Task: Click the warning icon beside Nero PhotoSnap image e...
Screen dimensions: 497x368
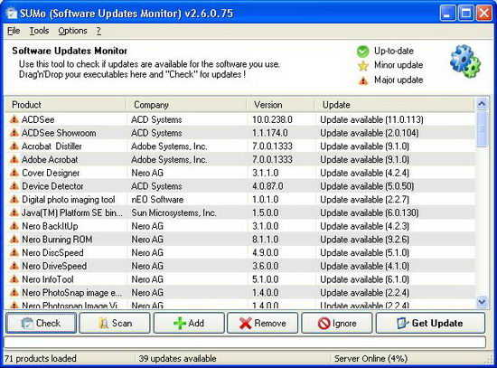Action: pos(14,292)
